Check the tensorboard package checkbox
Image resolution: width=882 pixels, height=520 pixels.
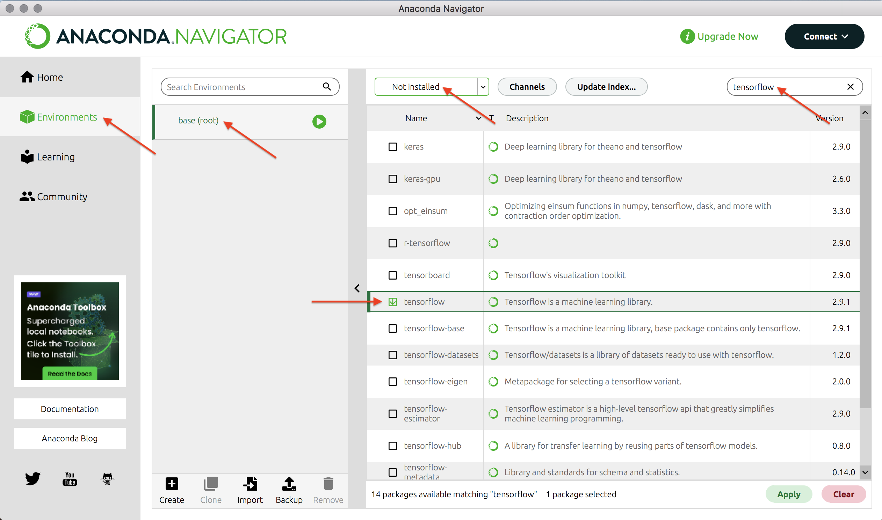tap(393, 275)
